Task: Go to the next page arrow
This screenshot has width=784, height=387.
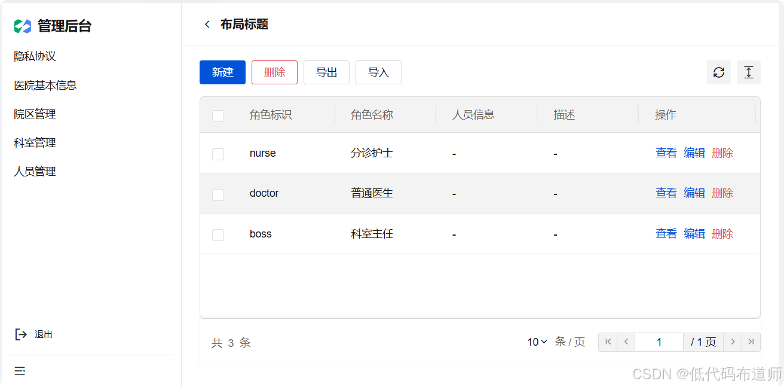Action: click(x=733, y=342)
